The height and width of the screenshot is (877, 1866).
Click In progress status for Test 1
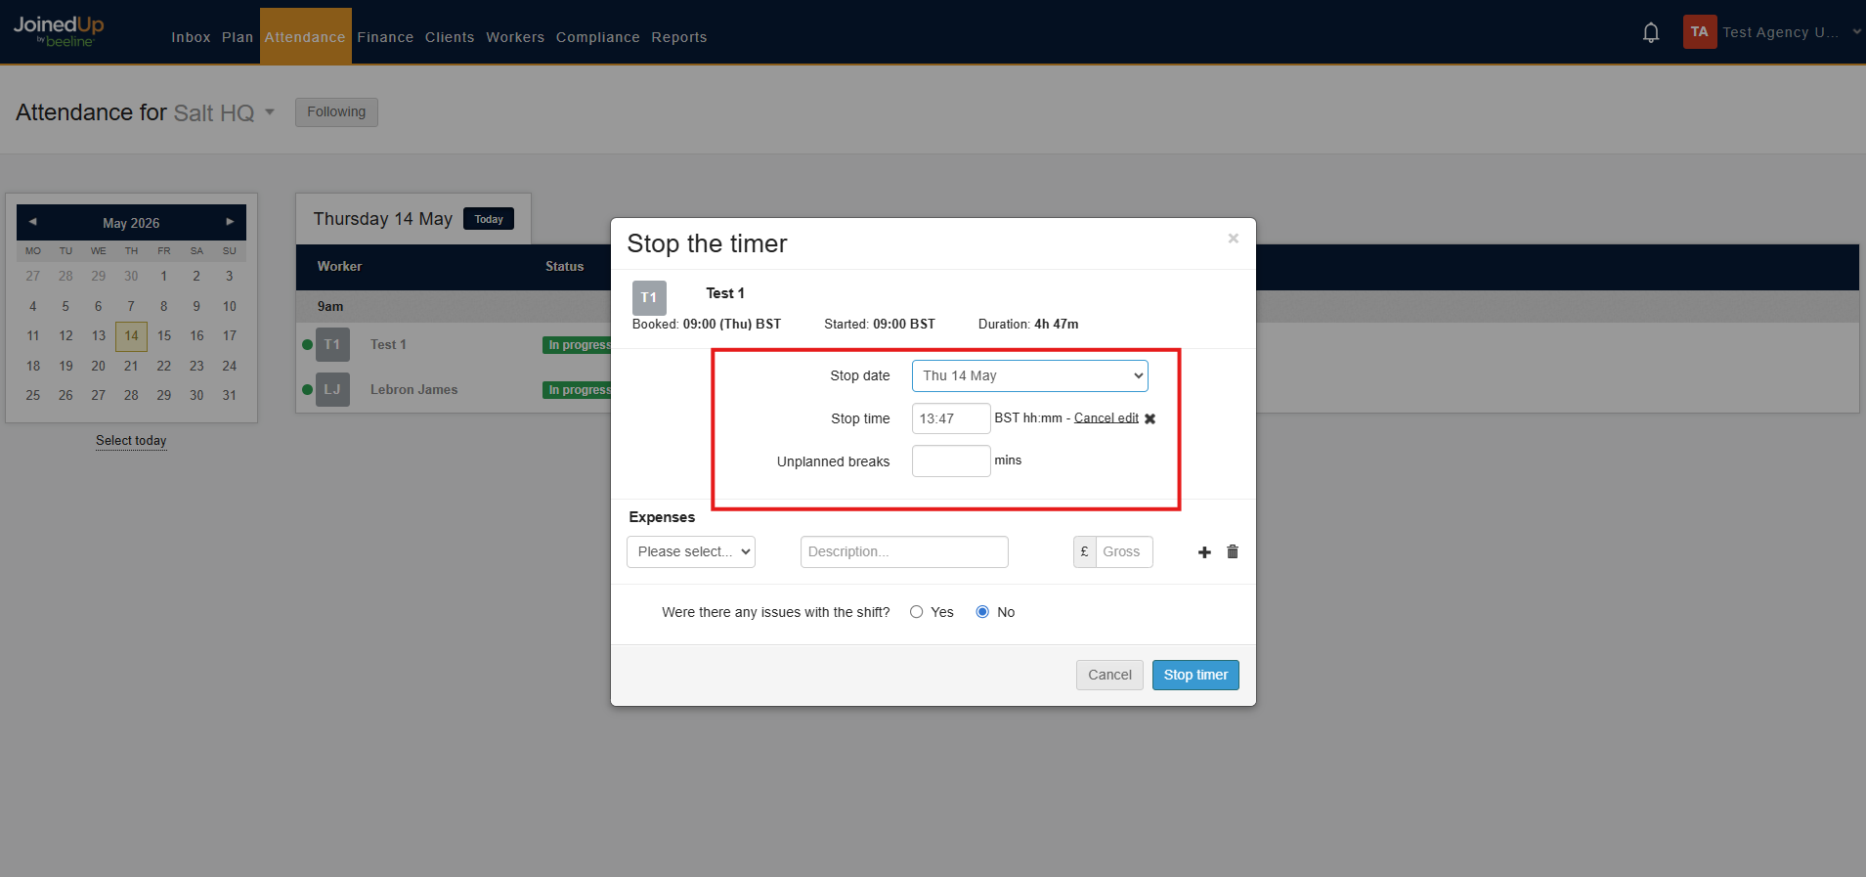coord(578,345)
